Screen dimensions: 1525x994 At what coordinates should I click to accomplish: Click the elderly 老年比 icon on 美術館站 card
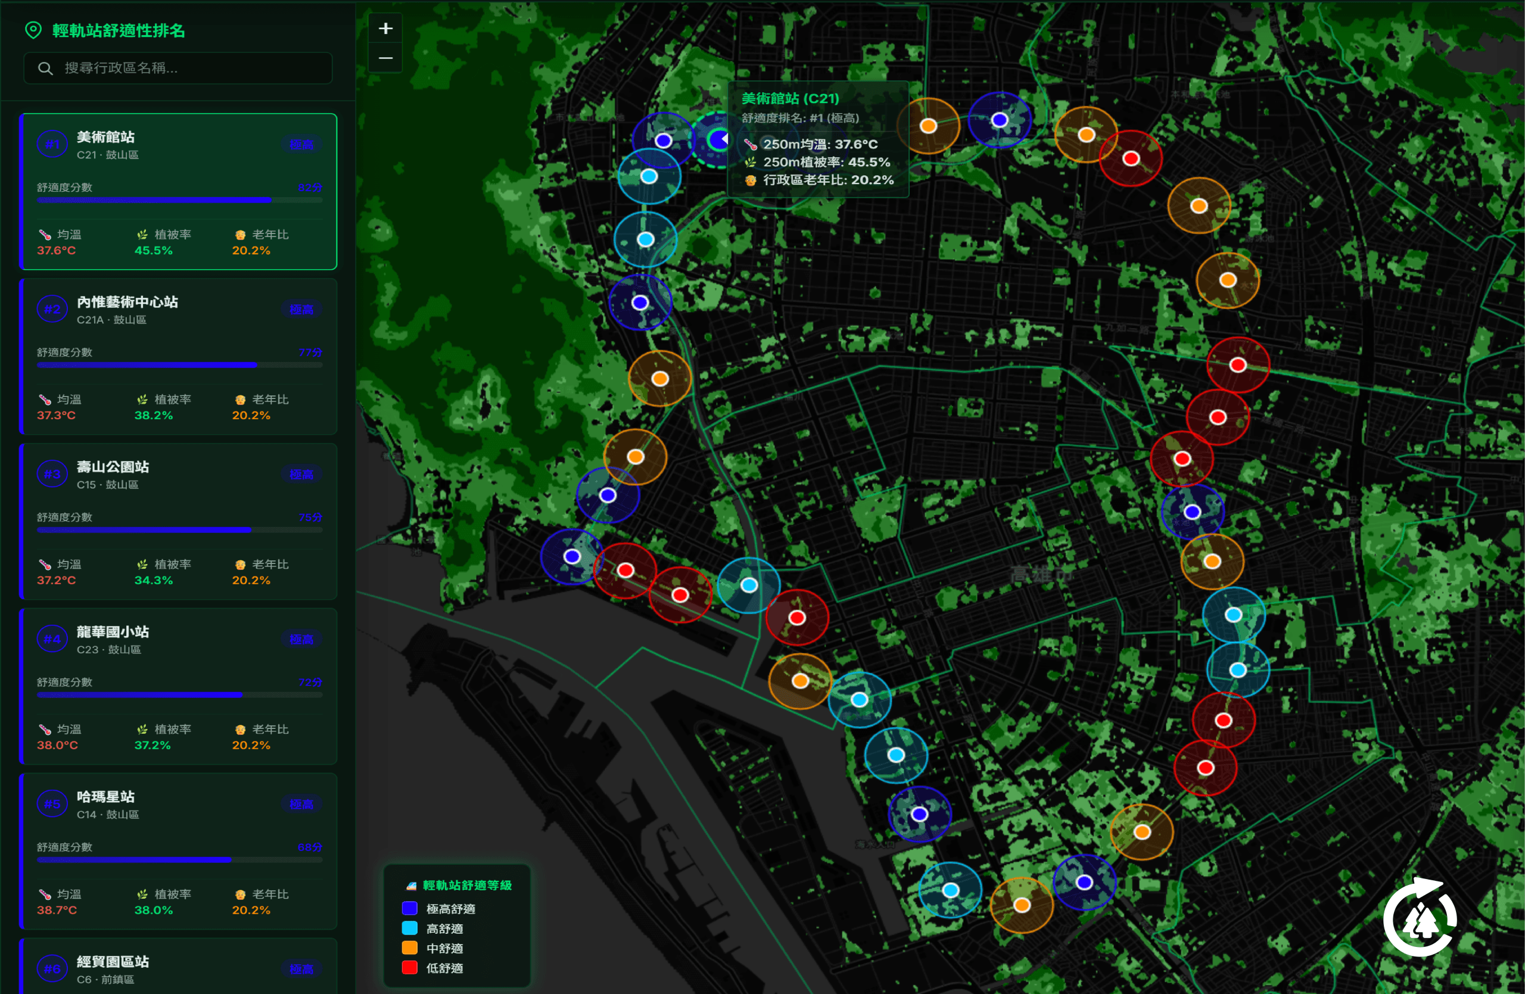[x=240, y=235]
